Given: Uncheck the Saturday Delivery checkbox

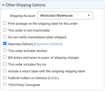Looking at the screenshot, I should point(5,44).
